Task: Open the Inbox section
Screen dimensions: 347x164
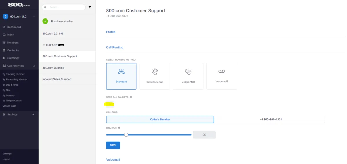Action: pos(10,35)
